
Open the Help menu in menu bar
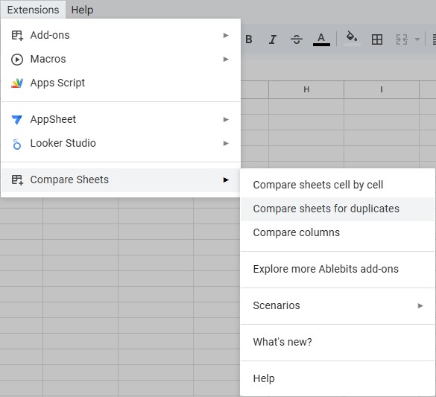[x=82, y=10]
